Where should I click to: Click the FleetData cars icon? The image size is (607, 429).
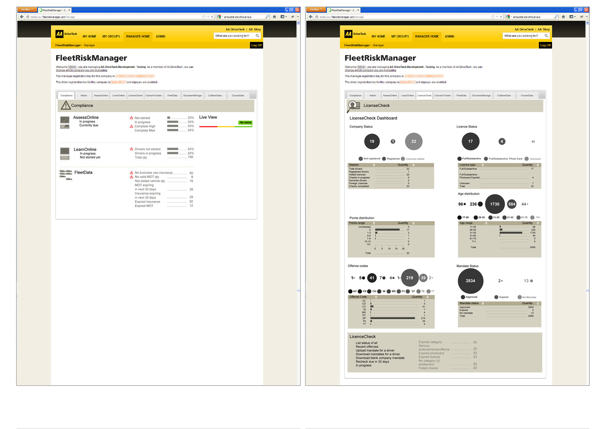[x=66, y=175]
